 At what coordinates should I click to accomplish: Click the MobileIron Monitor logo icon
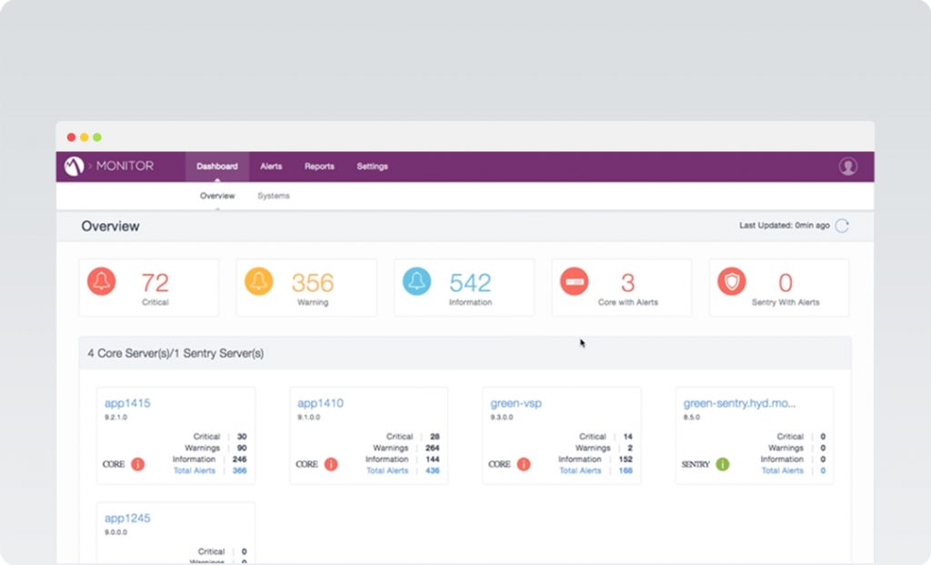point(75,166)
